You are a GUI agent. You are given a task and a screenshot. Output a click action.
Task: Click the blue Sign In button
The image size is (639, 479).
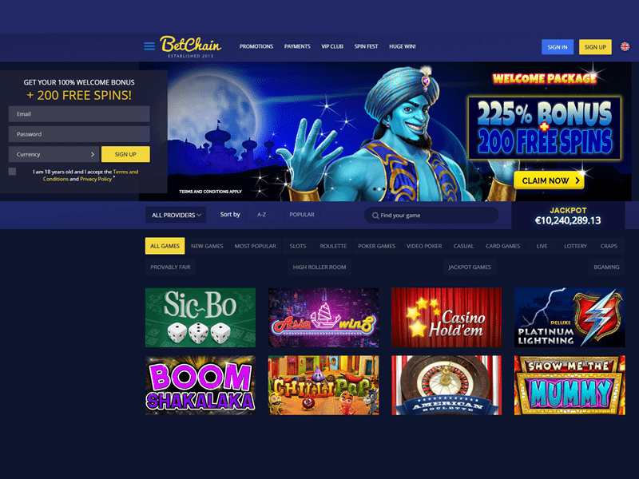pos(557,47)
